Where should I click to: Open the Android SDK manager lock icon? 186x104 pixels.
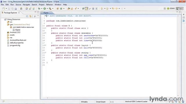(x=21, y=9)
